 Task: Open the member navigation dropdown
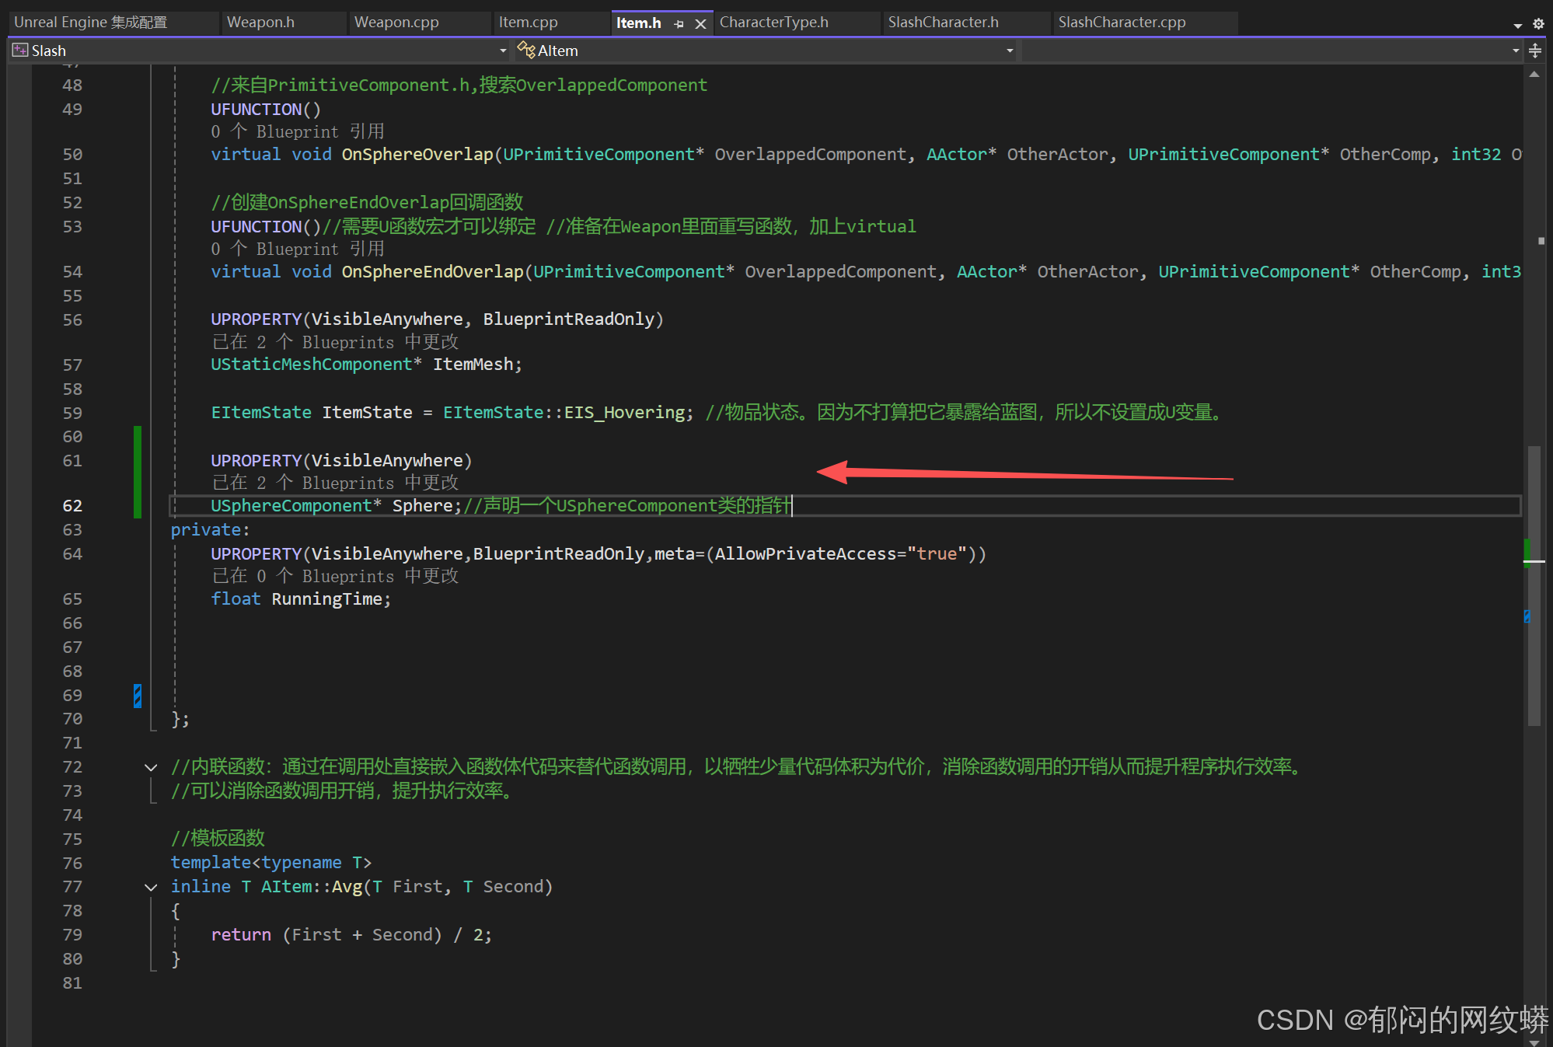click(1515, 51)
